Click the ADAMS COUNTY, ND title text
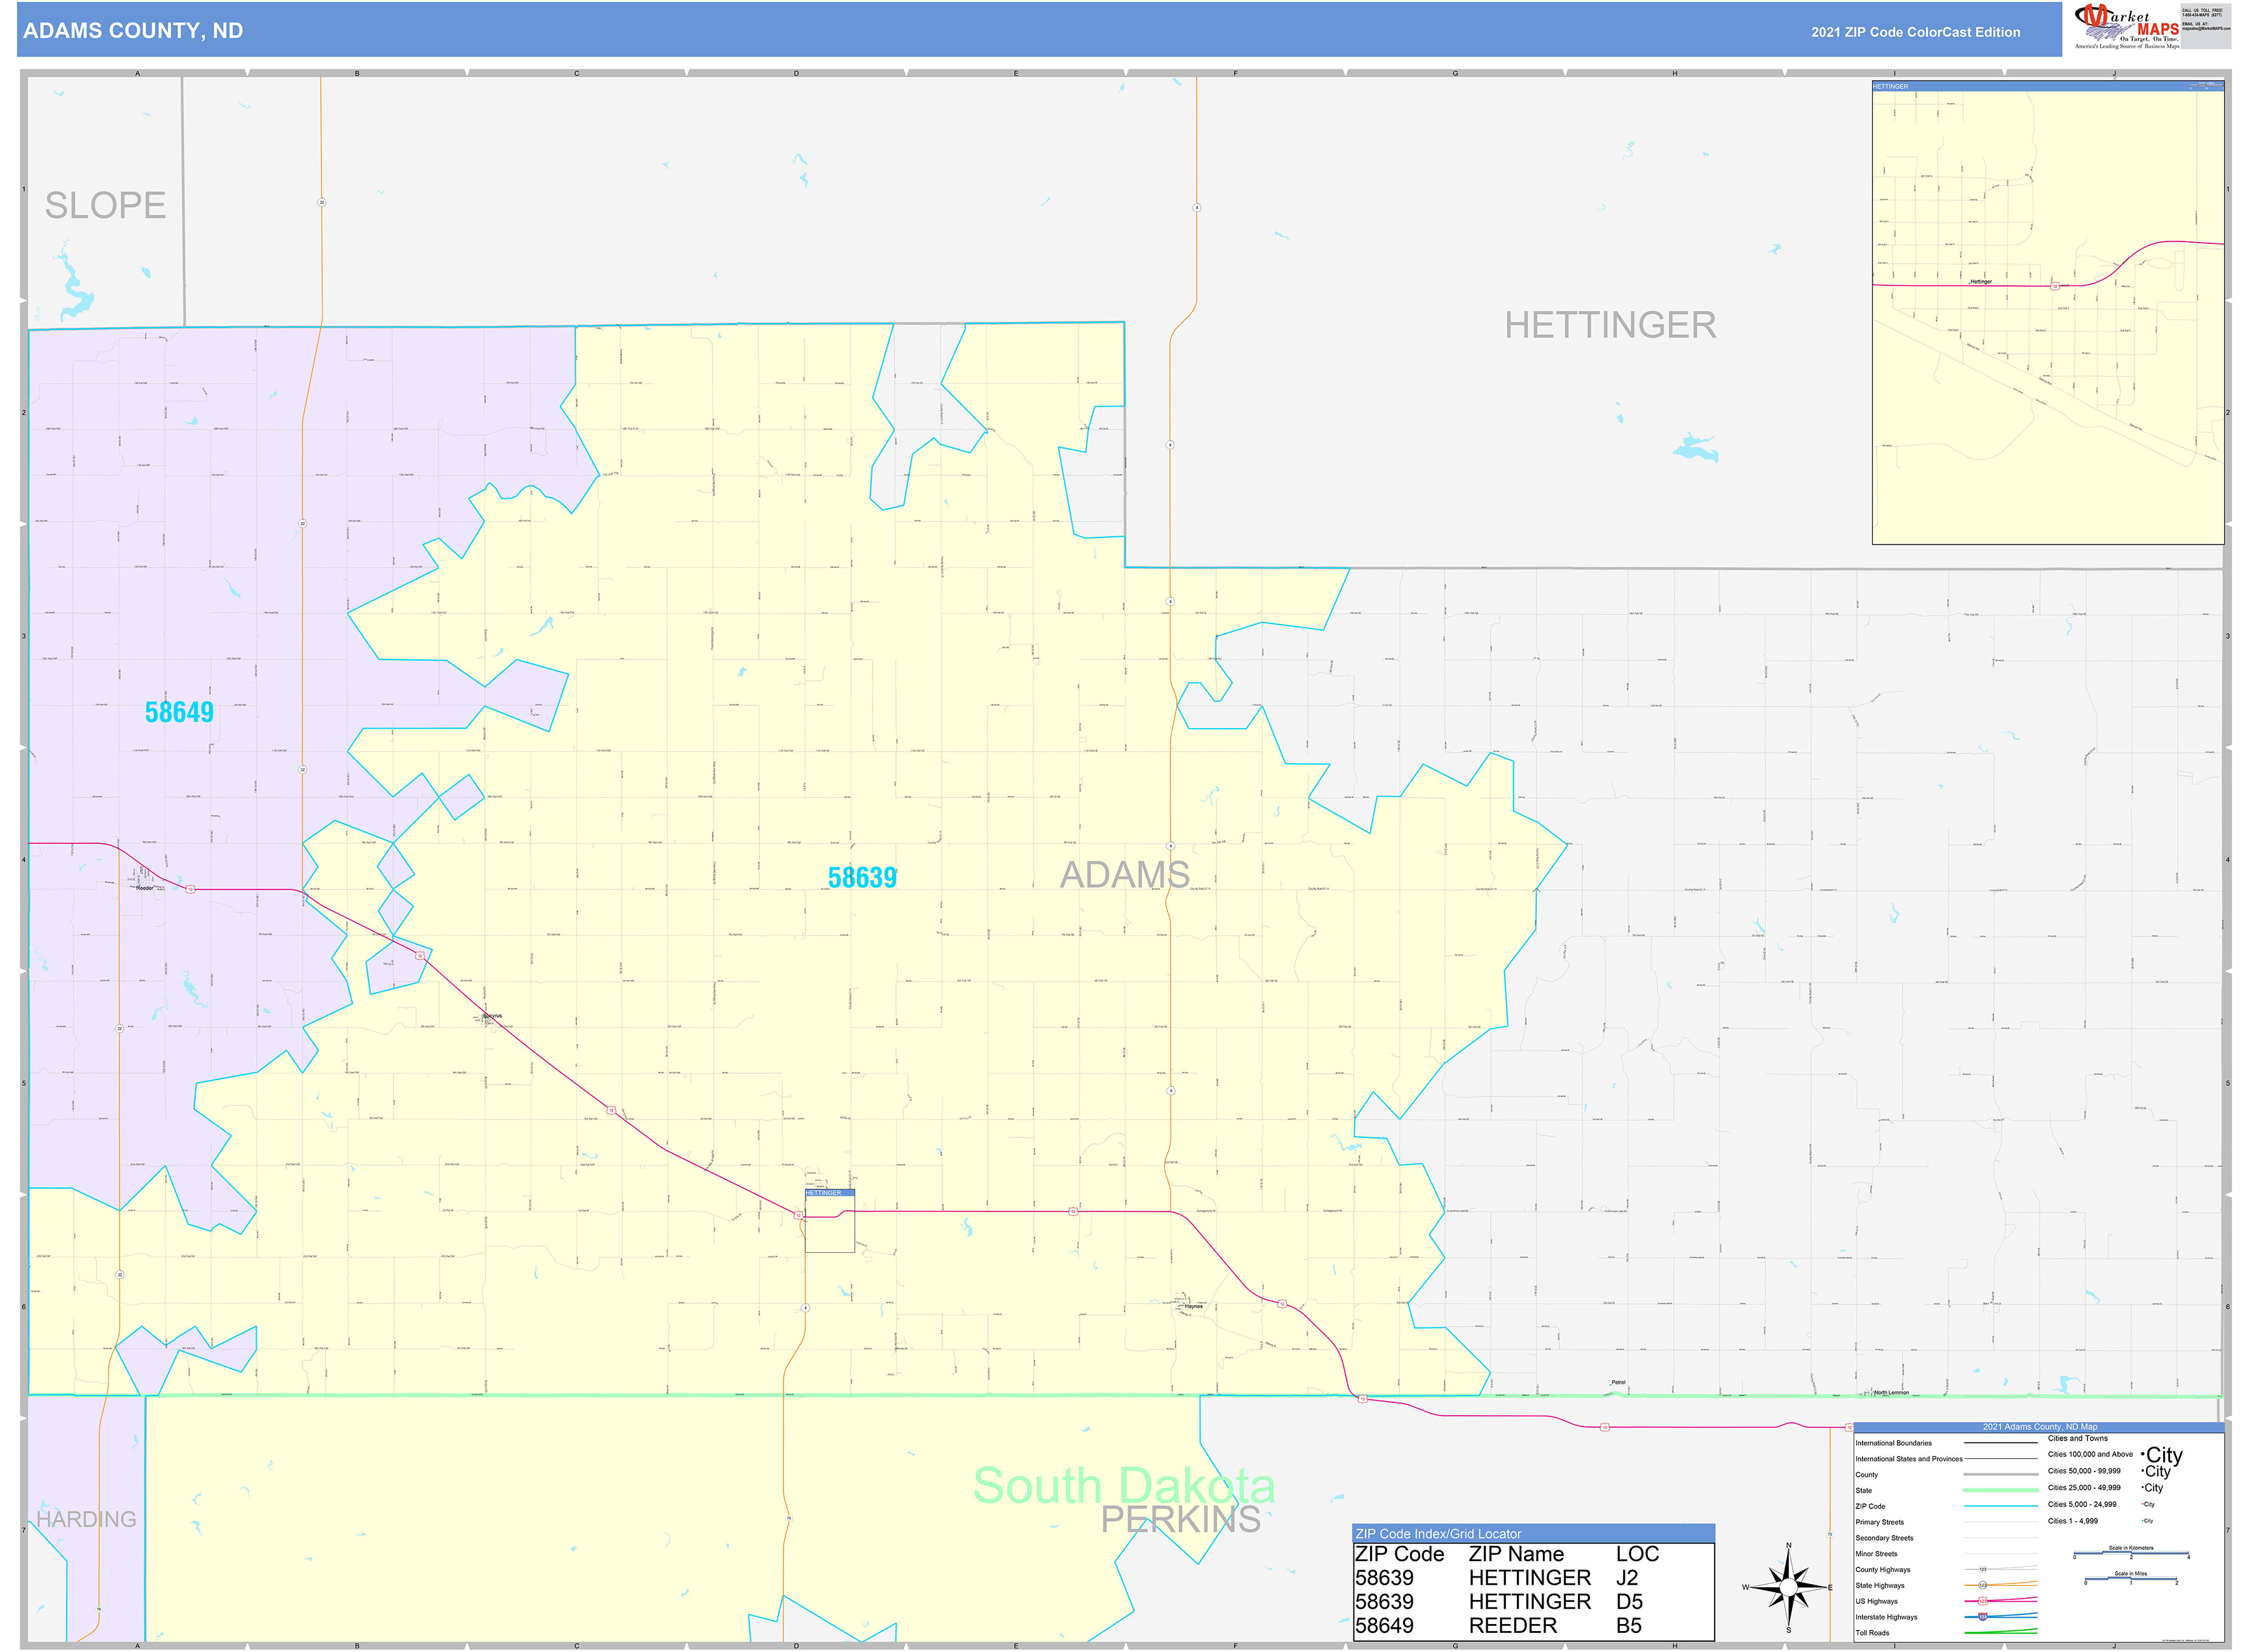Image resolution: width=2247 pixels, height=1652 pixels. click(x=133, y=31)
